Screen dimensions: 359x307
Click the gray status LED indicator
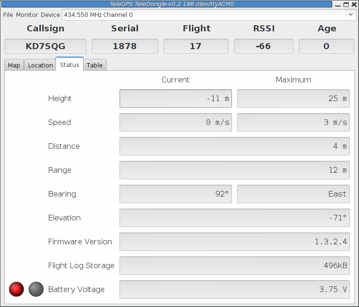36,289
